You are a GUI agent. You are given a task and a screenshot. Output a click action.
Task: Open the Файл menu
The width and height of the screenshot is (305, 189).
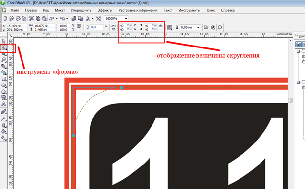(15, 10)
